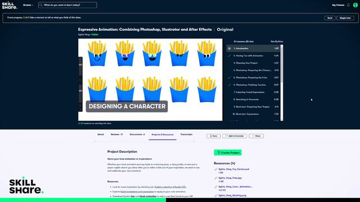Open the Browse dropdown in the header

pos(28,5)
